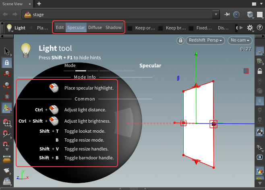The width and height of the screenshot is (265, 190).
Task: Toggle the grid snapping magnet
Action: coord(7,123)
